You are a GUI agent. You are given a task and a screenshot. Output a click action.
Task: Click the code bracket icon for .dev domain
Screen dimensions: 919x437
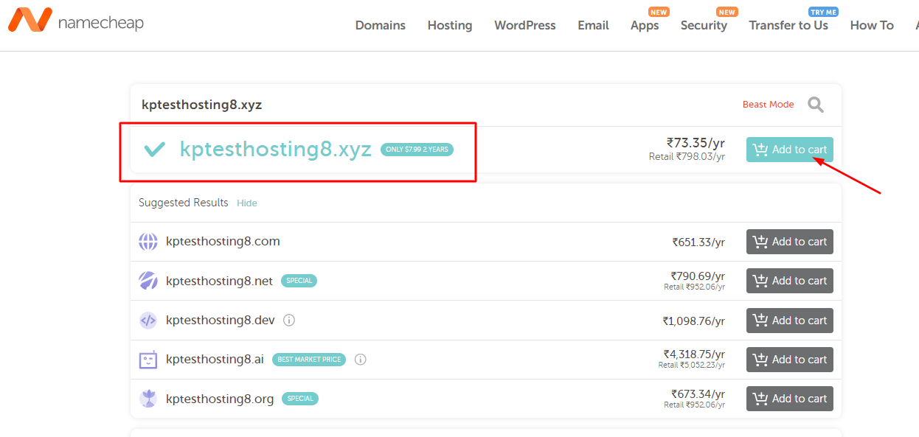(x=148, y=321)
